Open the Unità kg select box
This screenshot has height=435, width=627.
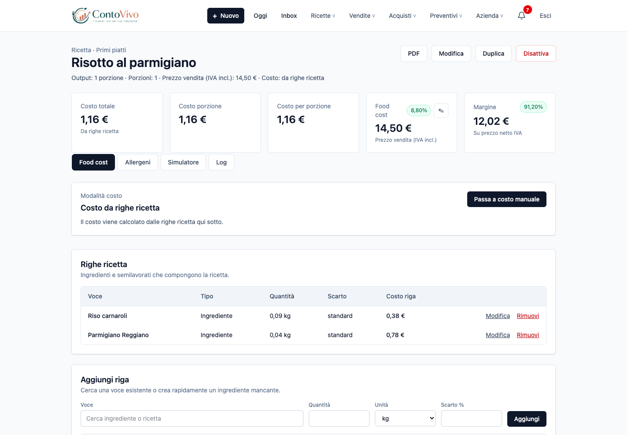[405, 418]
